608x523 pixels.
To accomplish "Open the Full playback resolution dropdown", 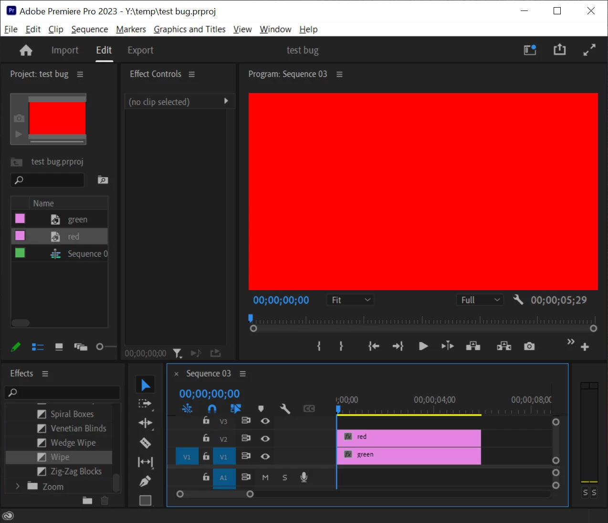I will tap(480, 300).
